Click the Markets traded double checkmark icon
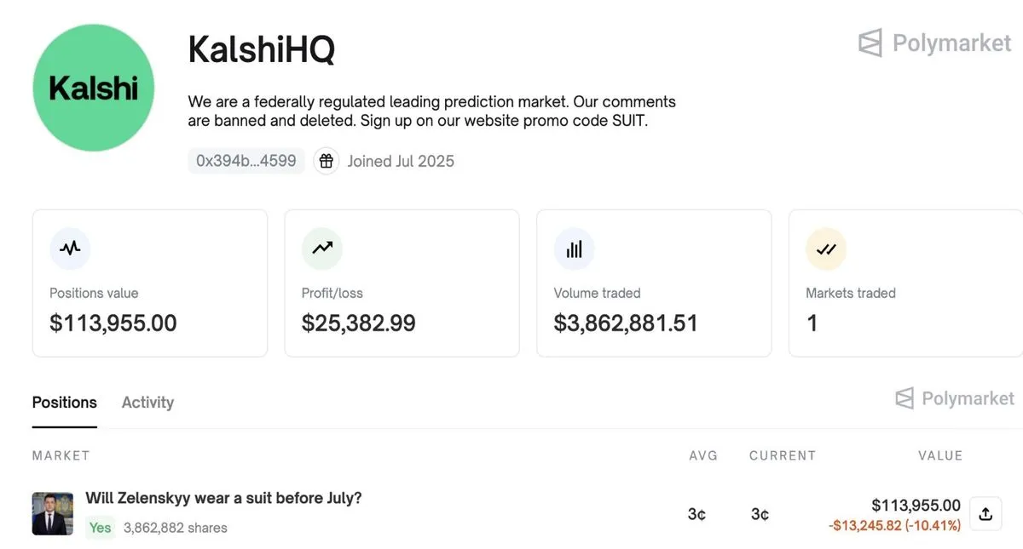Viewport: 1023px width, 549px height. pyautogui.click(x=825, y=249)
